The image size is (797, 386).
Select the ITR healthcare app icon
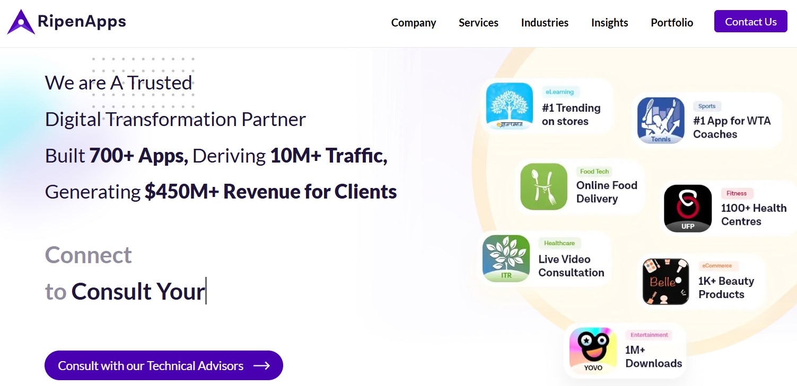[x=505, y=258]
